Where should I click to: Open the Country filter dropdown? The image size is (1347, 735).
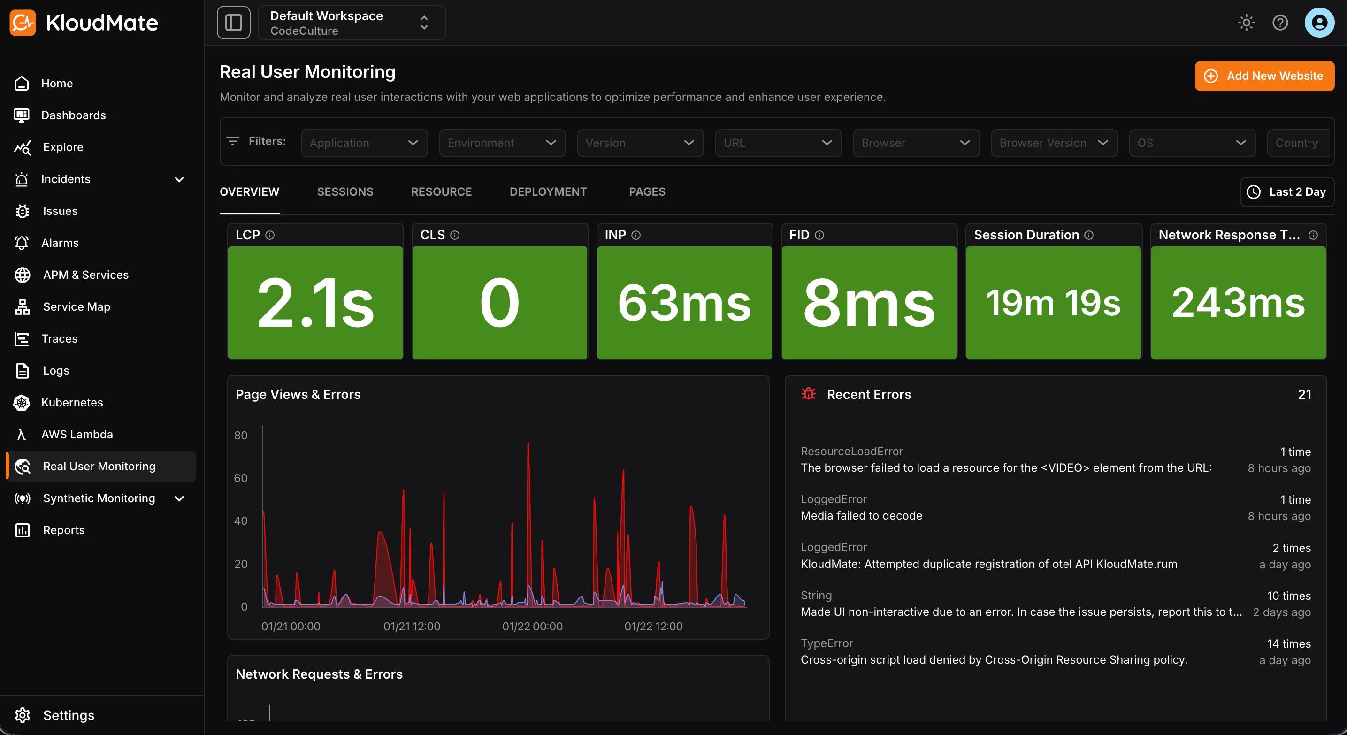pos(1300,143)
